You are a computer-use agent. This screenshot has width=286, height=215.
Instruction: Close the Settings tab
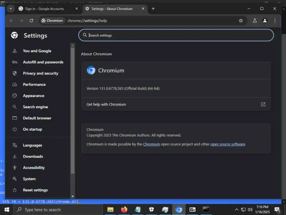(x=143, y=9)
